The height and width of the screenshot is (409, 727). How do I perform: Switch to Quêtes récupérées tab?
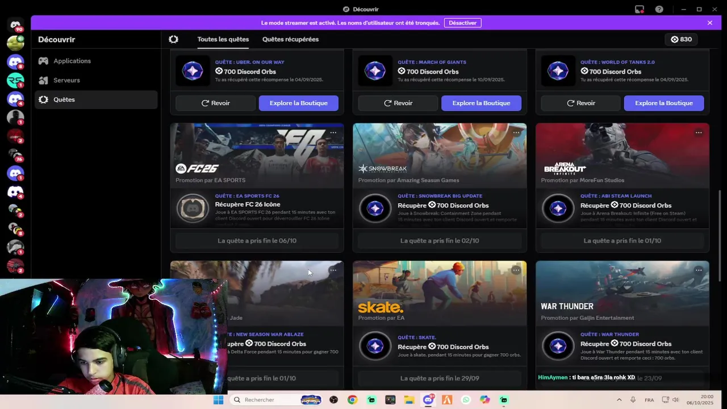(x=290, y=39)
